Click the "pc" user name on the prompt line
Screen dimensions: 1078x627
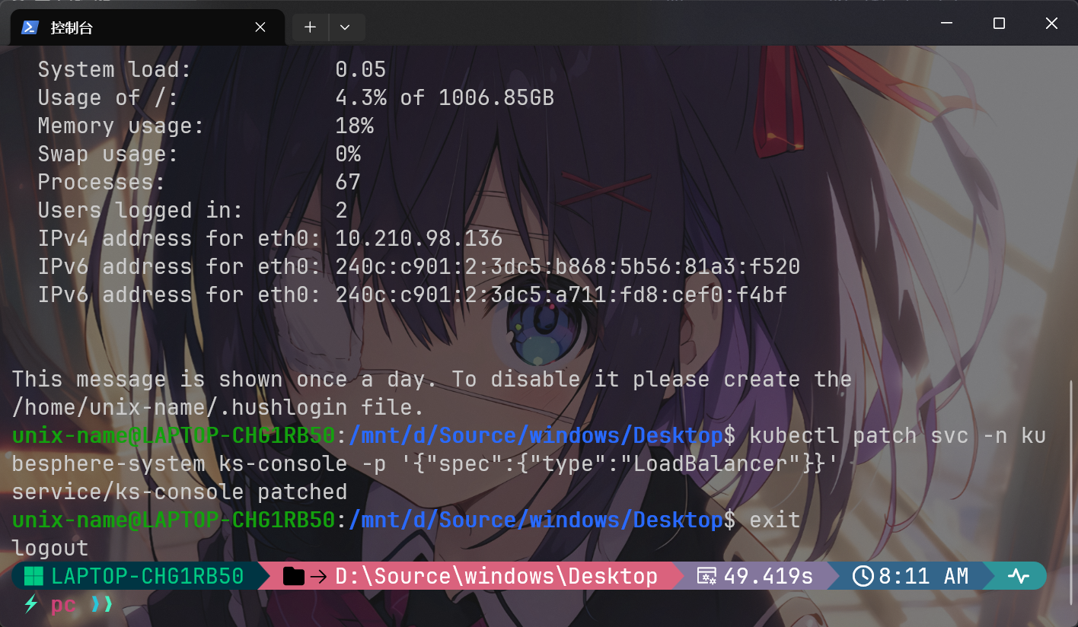click(63, 605)
